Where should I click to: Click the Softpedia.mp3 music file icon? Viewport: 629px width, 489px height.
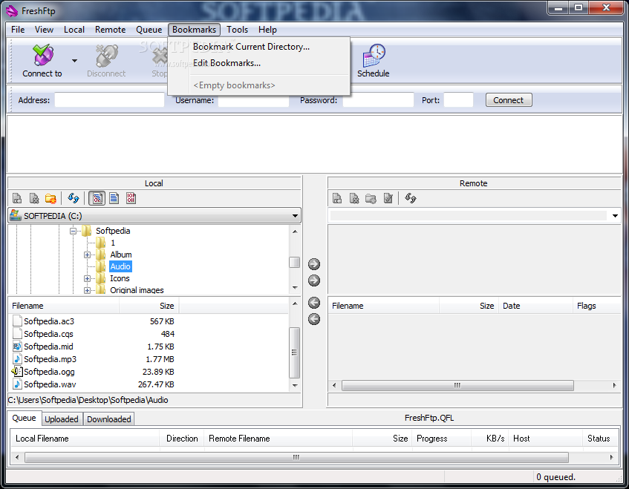(17, 359)
